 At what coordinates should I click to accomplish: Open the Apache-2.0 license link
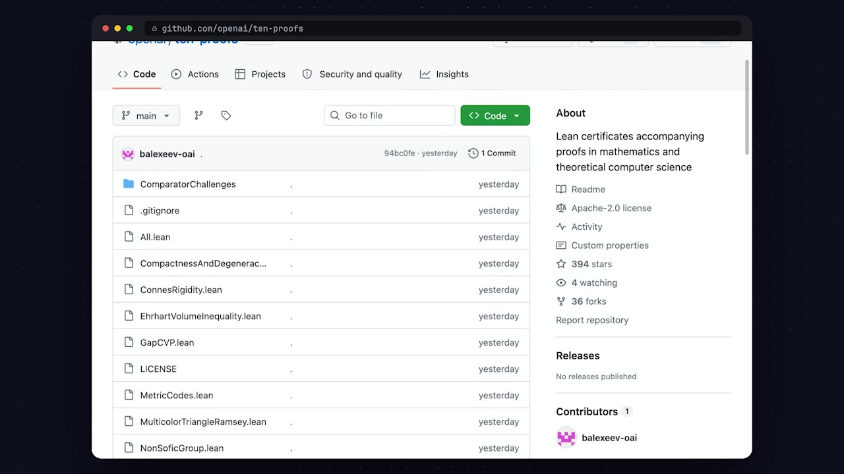tap(611, 208)
